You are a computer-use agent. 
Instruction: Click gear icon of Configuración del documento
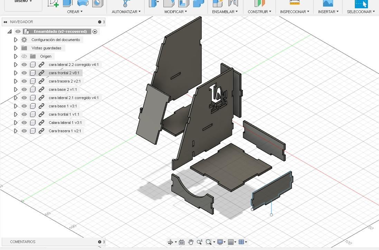pos(24,40)
